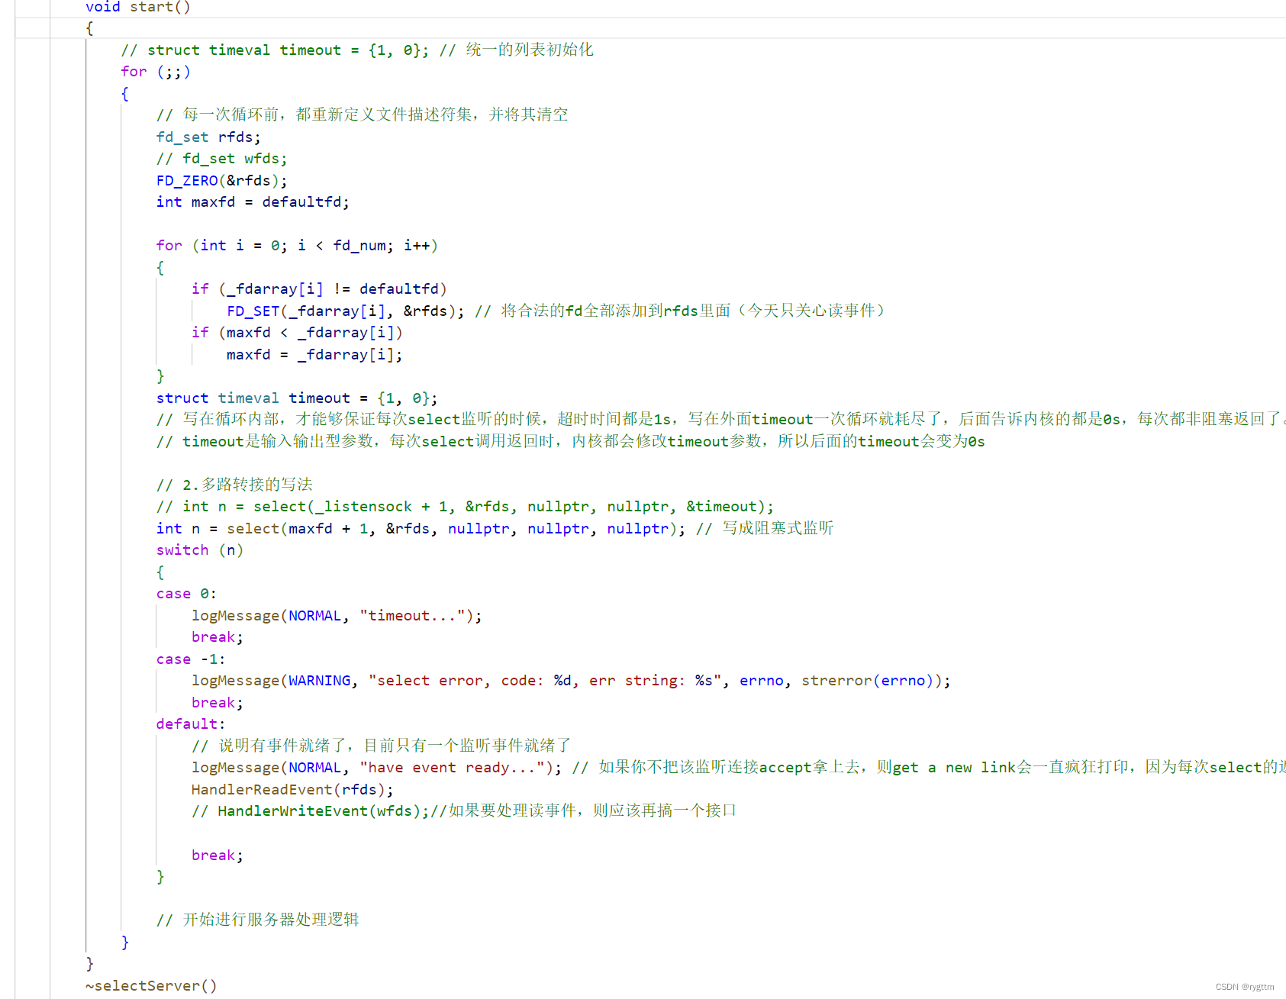Click commented select call with '_listensock + 1'

465,507
